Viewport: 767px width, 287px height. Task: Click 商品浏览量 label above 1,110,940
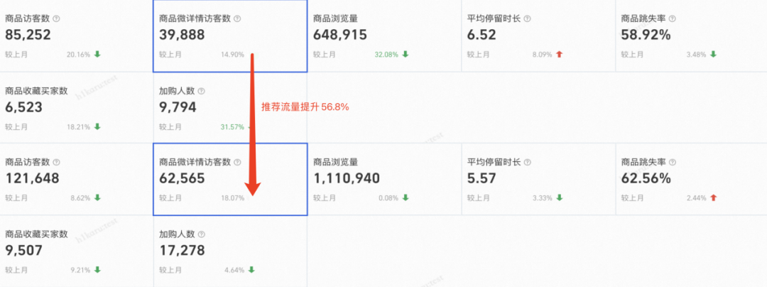point(335,162)
